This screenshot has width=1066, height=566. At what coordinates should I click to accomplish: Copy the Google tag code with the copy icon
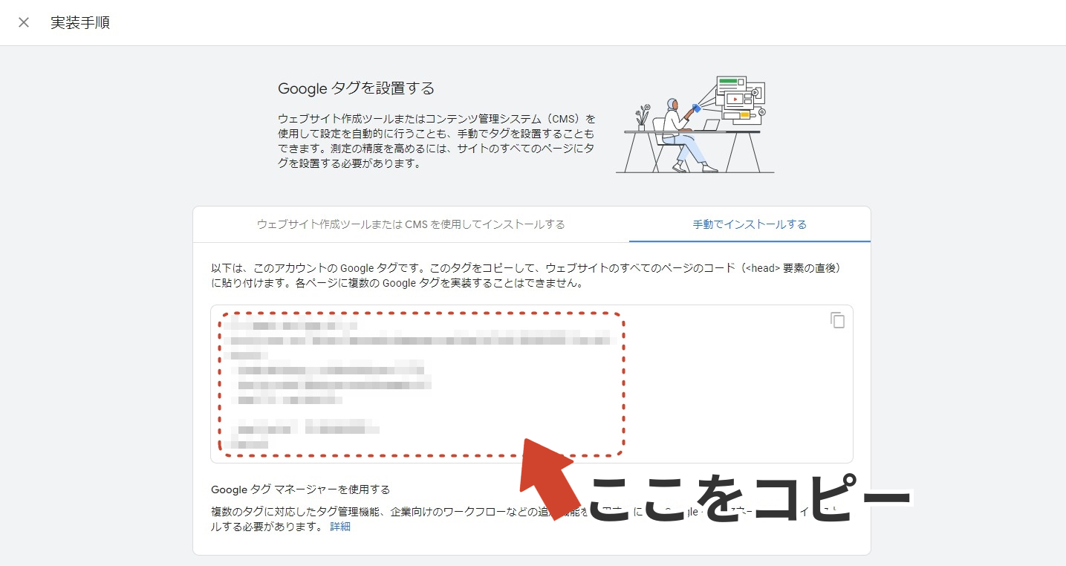point(837,320)
